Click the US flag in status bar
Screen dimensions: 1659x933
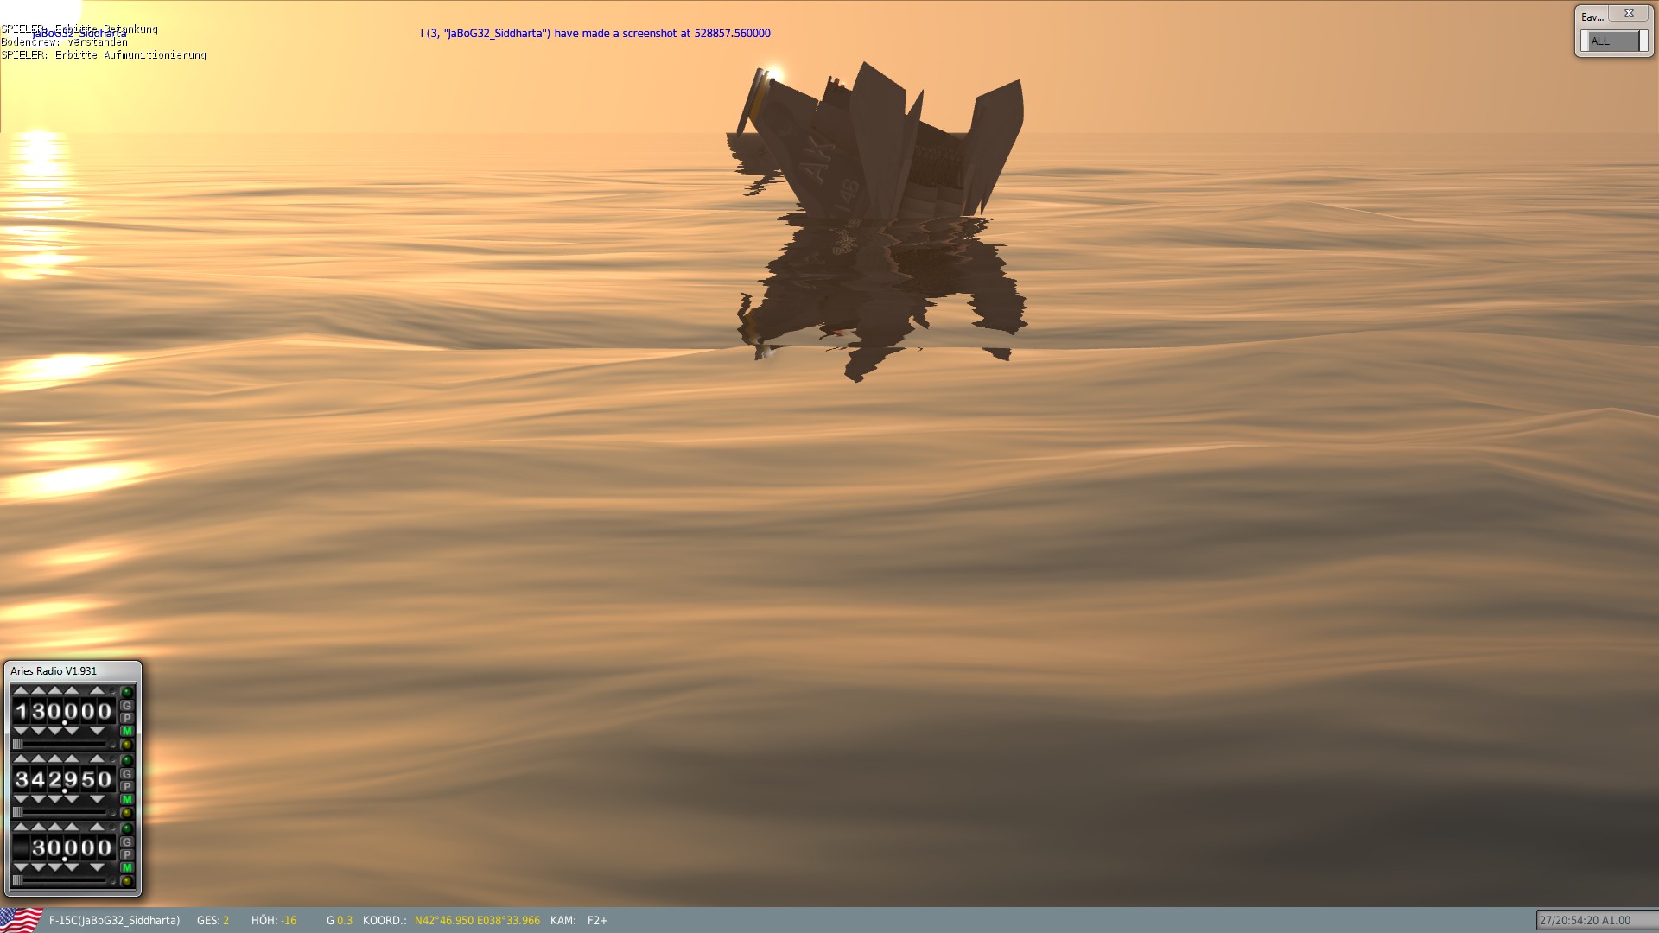coord(21,920)
